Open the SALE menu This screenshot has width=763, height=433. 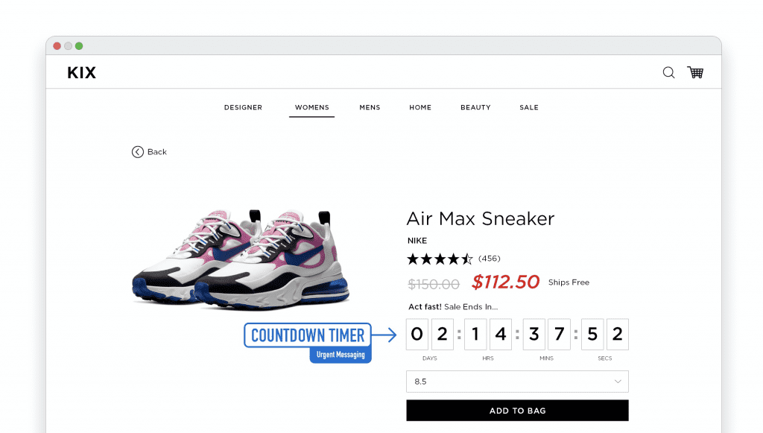[x=529, y=107]
